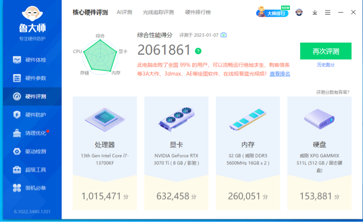Switch to 光线追踪评测 tab
Viewport: 363px width, 222px height.
pyautogui.click(x=158, y=12)
